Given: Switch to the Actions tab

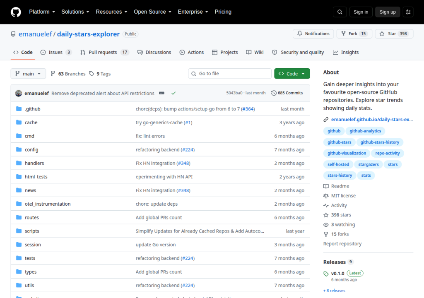Looking at the screenshot, I should pos(192,52).
